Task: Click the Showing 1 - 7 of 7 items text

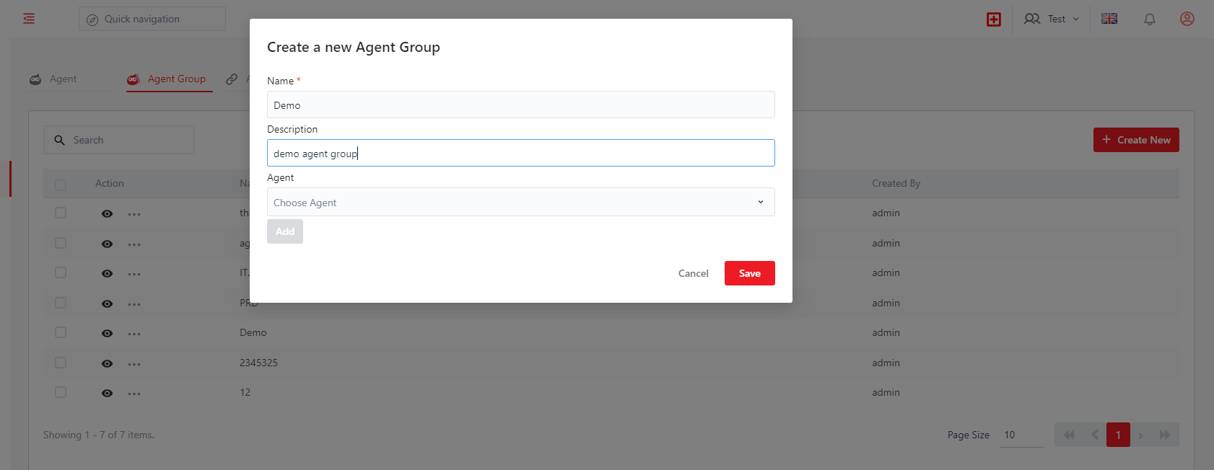Action: [x=99, y=435]
